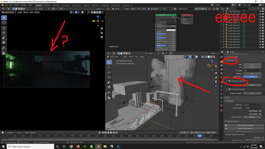Toggle the Use Nodes checkbox
Image resolution: width=265 pixels, height=149 pixels.
click(149, 9)
